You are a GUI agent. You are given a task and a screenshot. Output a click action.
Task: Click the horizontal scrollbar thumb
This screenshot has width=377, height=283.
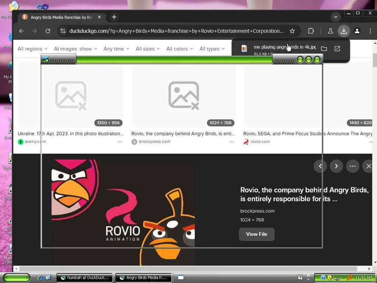188,269
